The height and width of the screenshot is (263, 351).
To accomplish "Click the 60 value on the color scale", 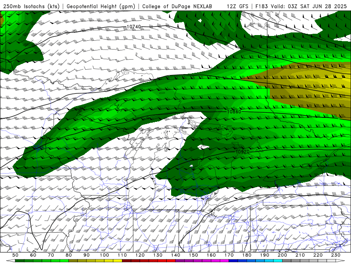I will coord(33,255).
